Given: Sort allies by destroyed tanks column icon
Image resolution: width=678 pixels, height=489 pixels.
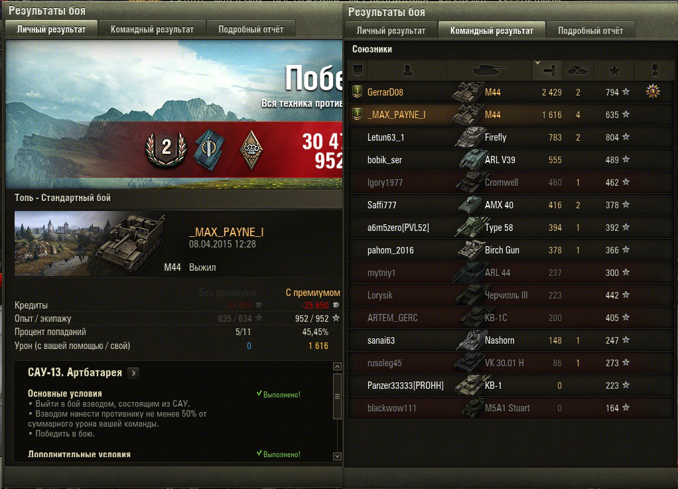Looking at the screenshot, I should [578, 70].
